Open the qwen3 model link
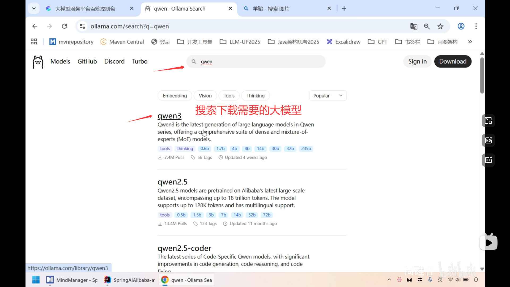The width and height of the screenshot is (510, 287). pos(169,116)
